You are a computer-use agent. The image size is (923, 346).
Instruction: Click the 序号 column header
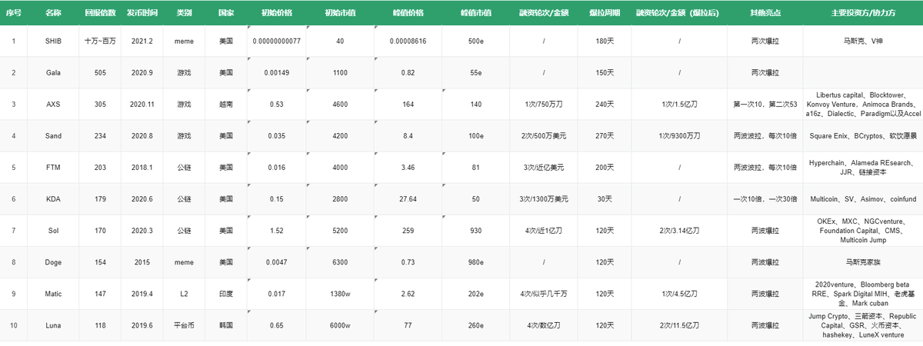[x=13, y=13]
